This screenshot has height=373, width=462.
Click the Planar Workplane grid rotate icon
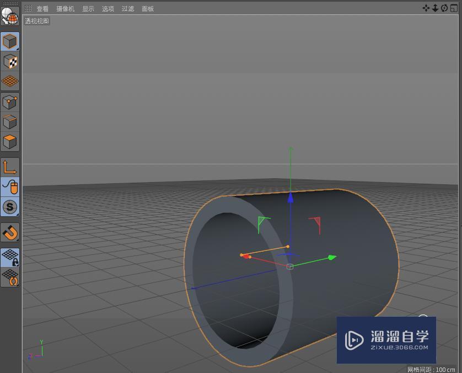coord(10,277)
